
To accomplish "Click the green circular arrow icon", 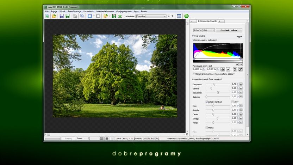I will [186, 16].
